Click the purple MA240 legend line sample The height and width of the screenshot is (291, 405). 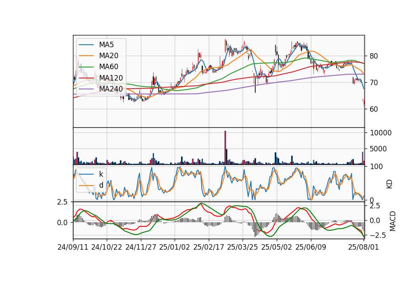(86, 89)
